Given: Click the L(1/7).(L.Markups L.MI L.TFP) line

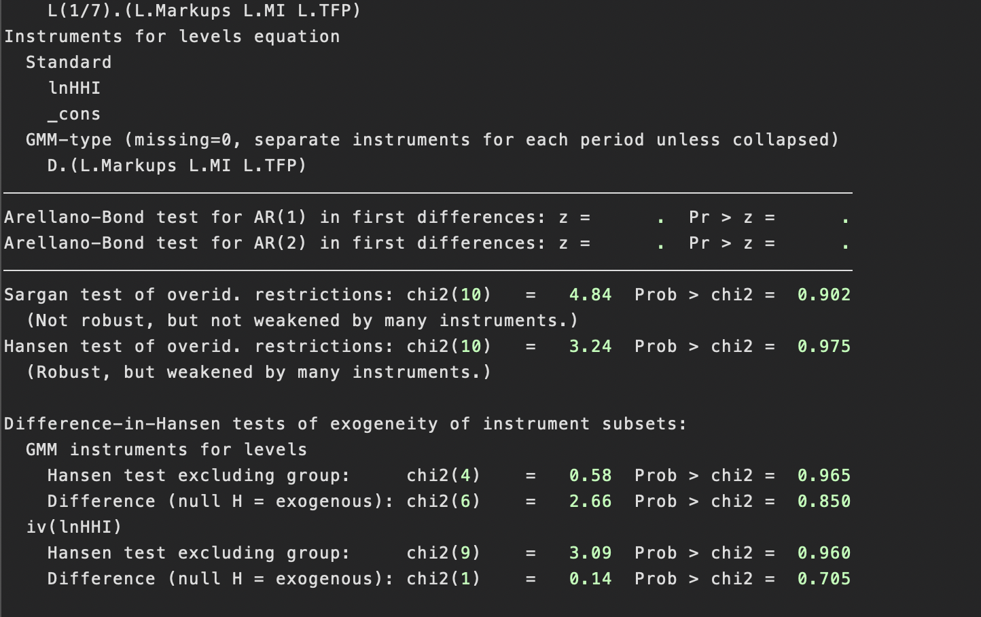Looking at the screenshot, I should 204,11.
